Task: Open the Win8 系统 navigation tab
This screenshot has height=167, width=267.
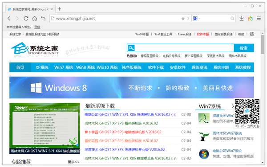Action: 85,67
